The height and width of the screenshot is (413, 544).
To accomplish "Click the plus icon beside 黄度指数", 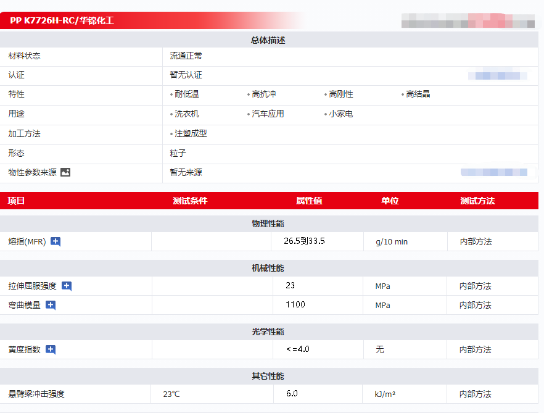I will click(51, 349).
